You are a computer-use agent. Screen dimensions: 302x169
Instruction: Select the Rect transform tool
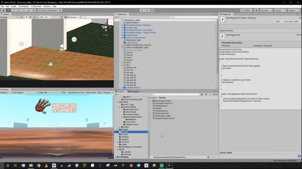[24, 10]
